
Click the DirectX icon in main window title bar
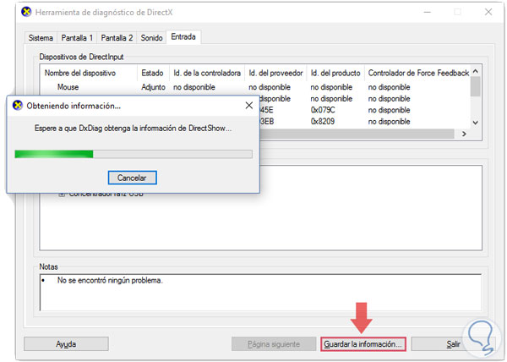pos(26,12)
